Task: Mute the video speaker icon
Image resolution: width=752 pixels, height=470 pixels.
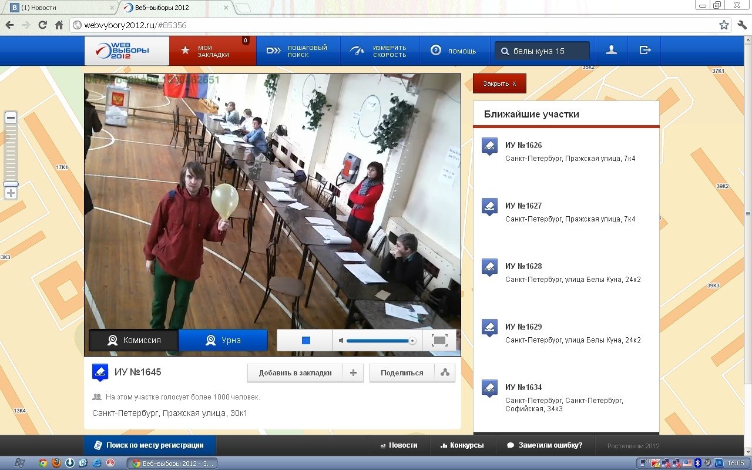Action: click(341, 340)
